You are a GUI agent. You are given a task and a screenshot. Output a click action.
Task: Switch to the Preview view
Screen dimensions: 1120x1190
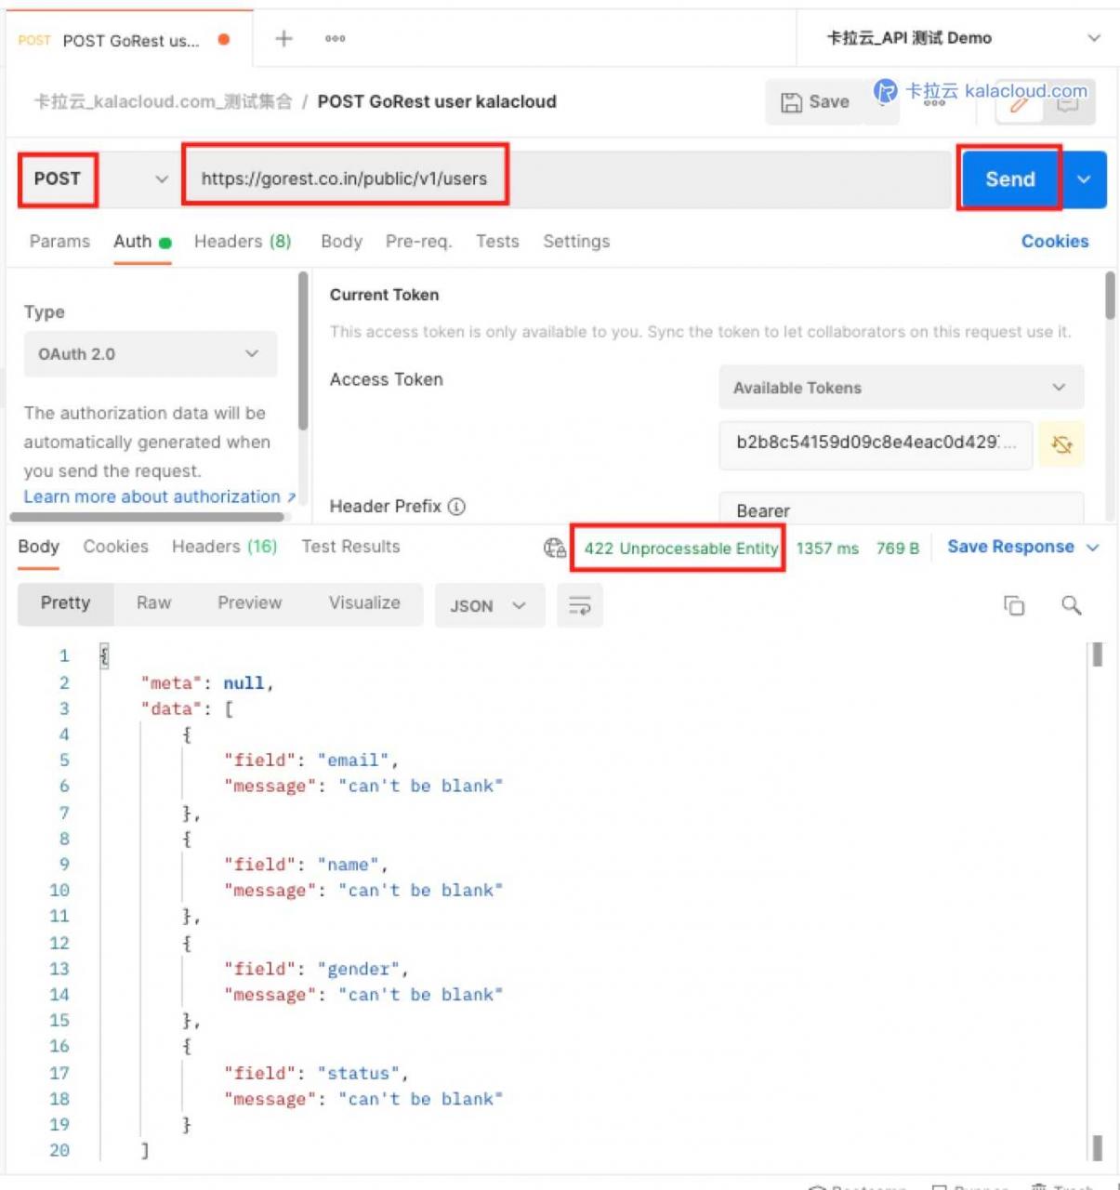(x=249, y=603)
